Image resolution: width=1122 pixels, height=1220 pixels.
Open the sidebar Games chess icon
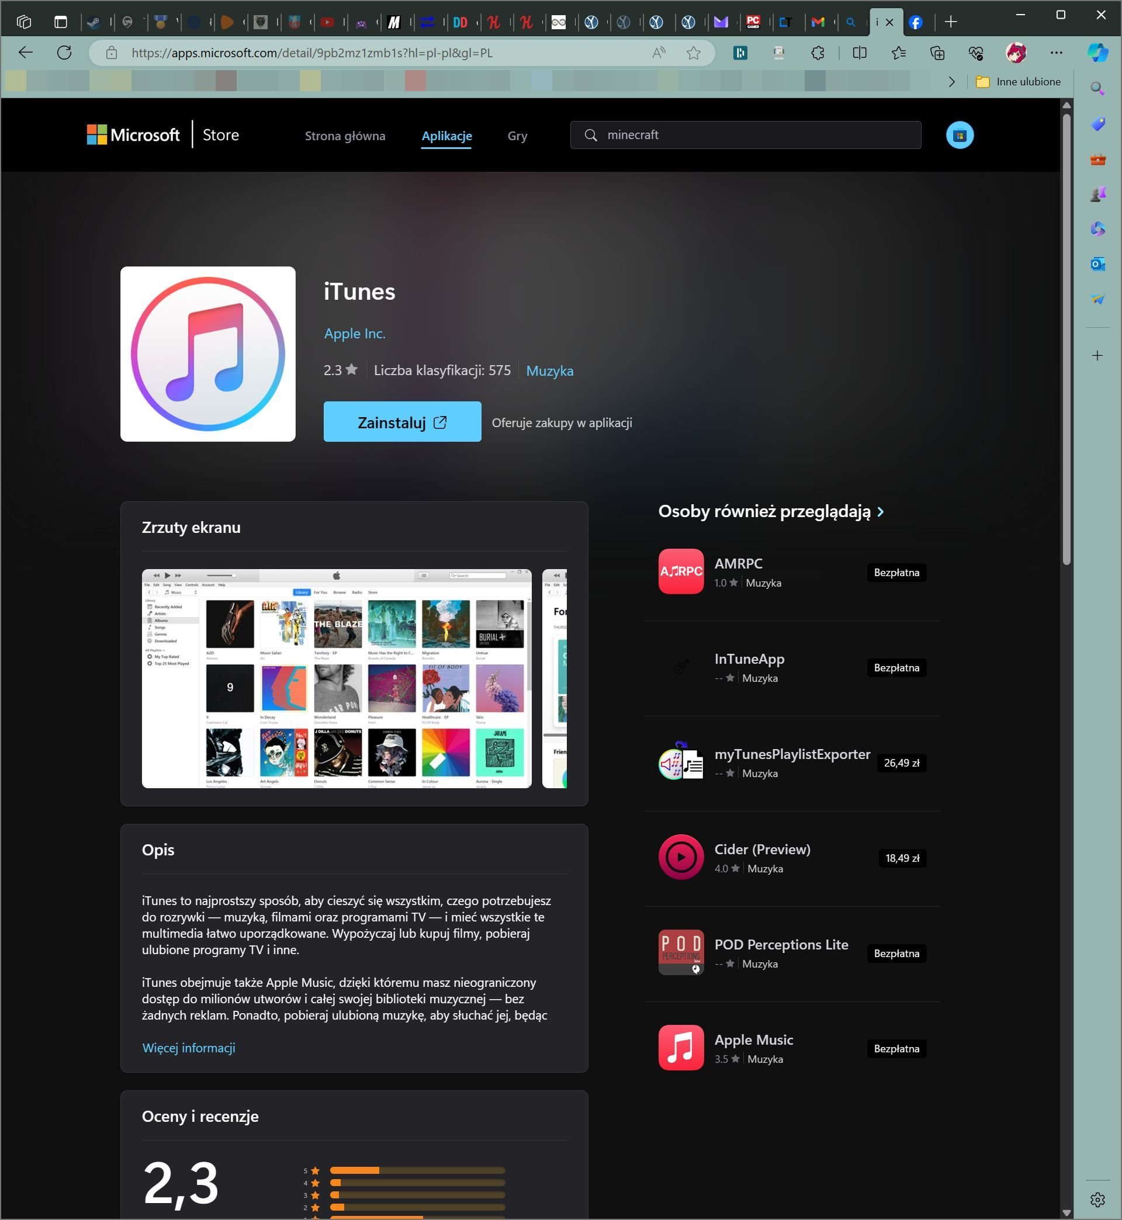point(1097,194)
